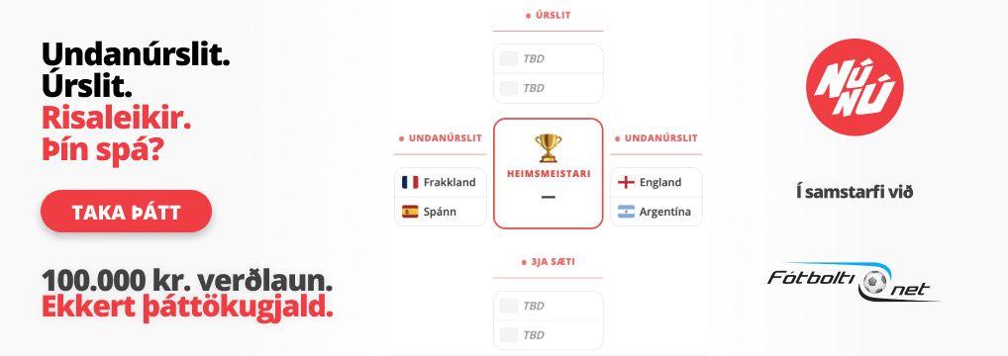Open the Fótbolti.net logo
1008x356 pixels.
[x=854, y=282]
